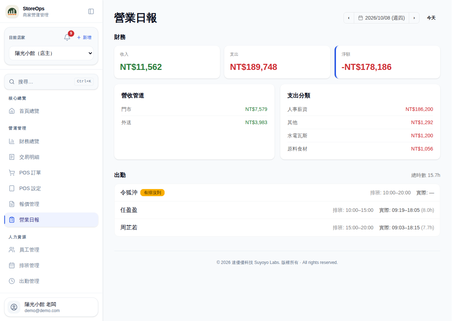Screen dimensions: 457x321
Task: Go to previous day arrow
Action: (x=349, y=18)
